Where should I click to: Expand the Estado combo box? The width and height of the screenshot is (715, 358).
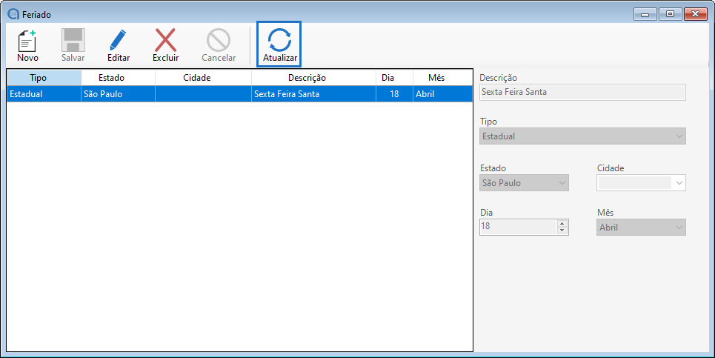coord(562,182)
